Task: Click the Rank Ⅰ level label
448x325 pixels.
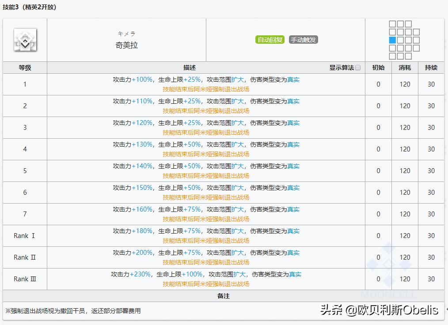Action: (x=24, y=235)
